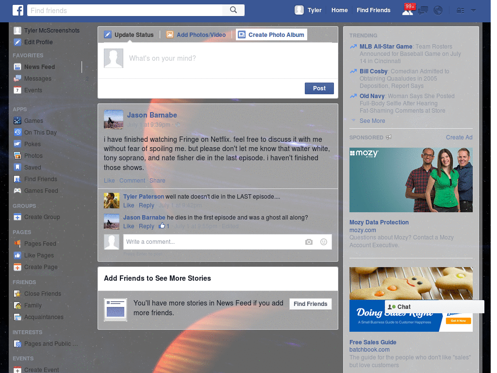Open friend requests icon with 99+ badge
This screenshot has width=497, height=373.
pos(408,10)
